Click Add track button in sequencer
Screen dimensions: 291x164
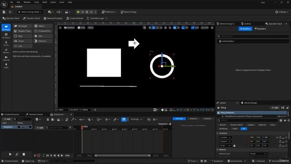[40, 128]
